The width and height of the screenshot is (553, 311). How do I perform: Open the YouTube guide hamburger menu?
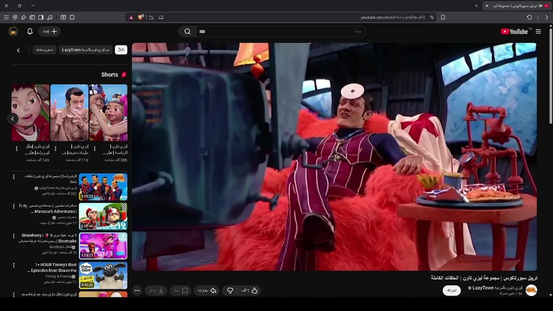538,32
